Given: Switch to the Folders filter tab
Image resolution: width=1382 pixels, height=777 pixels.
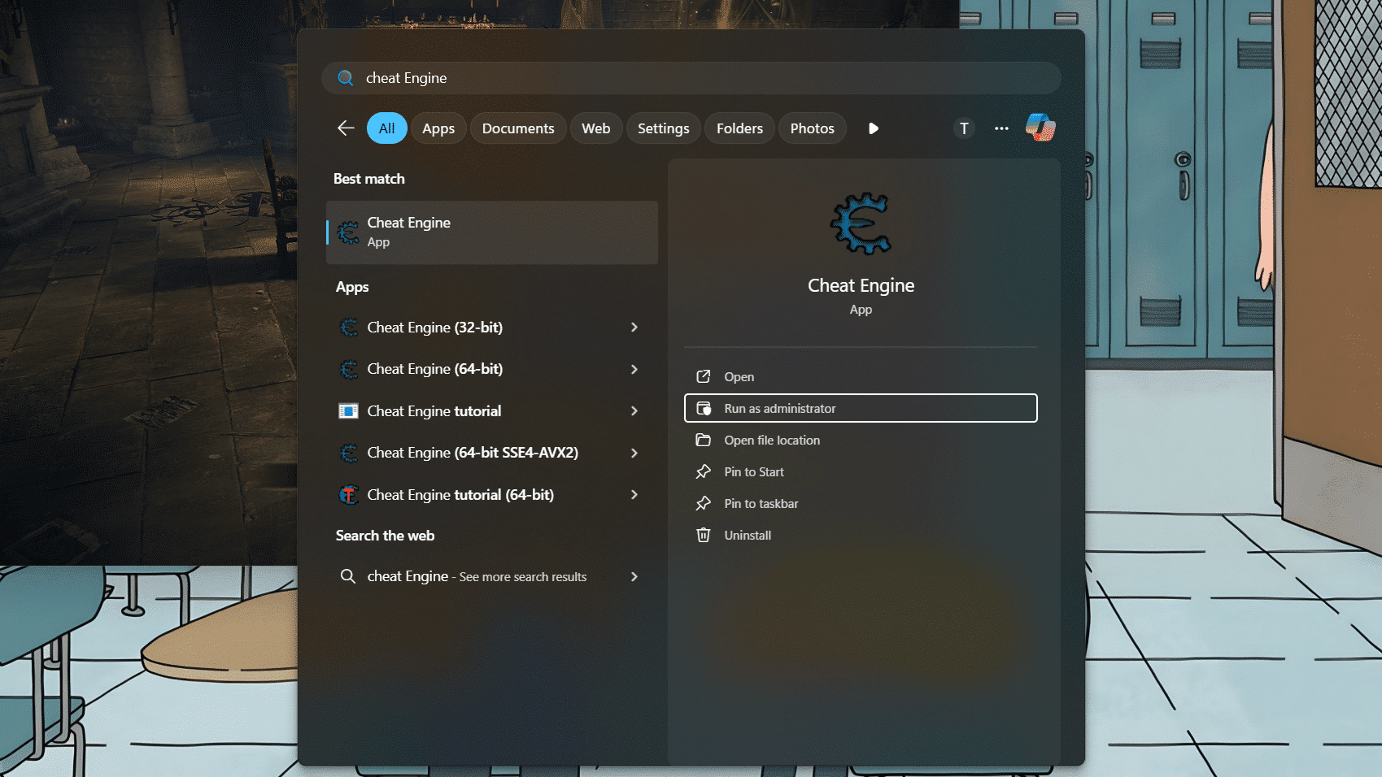Looking at the screenshot, I should 740,128.
